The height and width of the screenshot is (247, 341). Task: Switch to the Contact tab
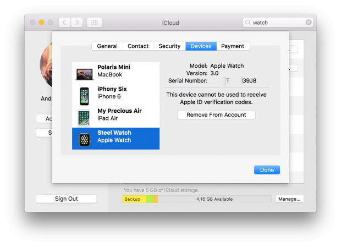pyautogui.click(x=138, y=46)
